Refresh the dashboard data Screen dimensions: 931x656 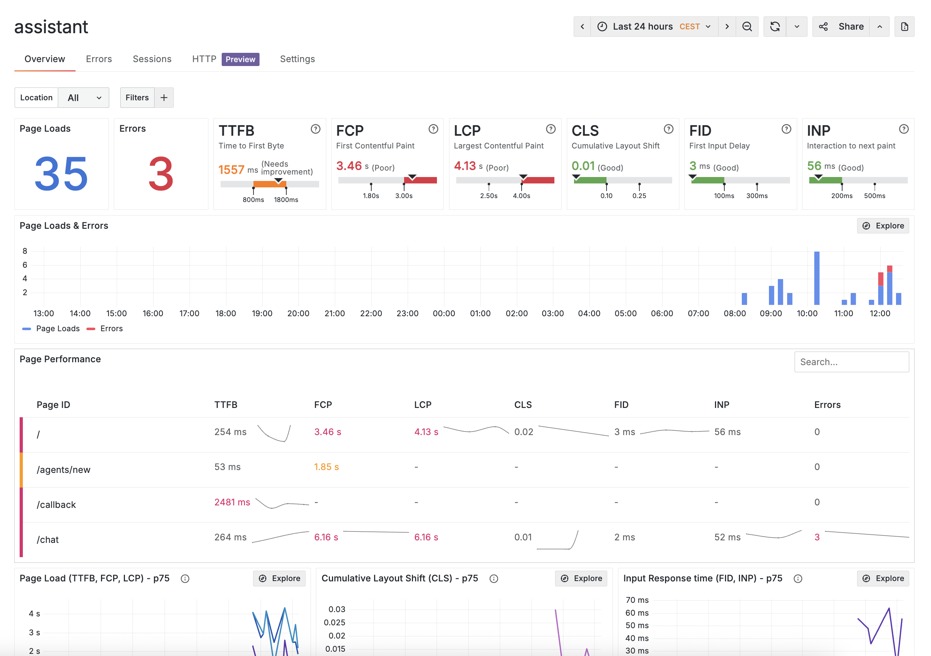tap(775, 26)
